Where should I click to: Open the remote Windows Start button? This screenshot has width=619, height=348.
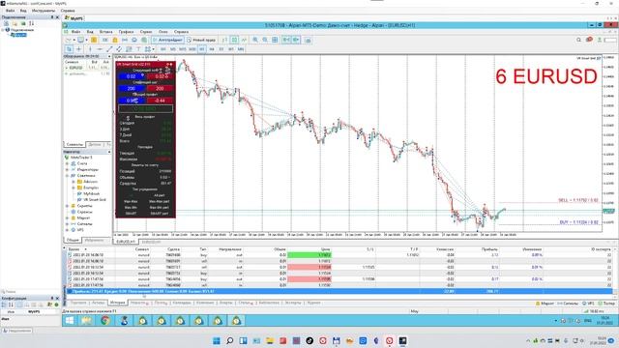pos(70,320)
